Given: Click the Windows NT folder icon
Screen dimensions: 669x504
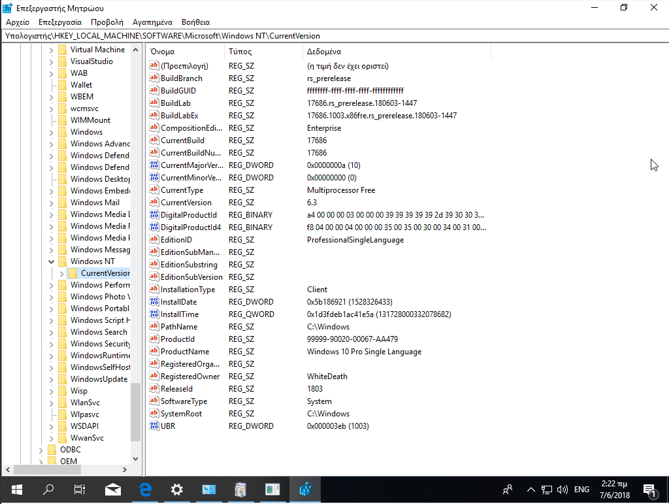Looking at the screenshot, I should [x=62, y=261].
